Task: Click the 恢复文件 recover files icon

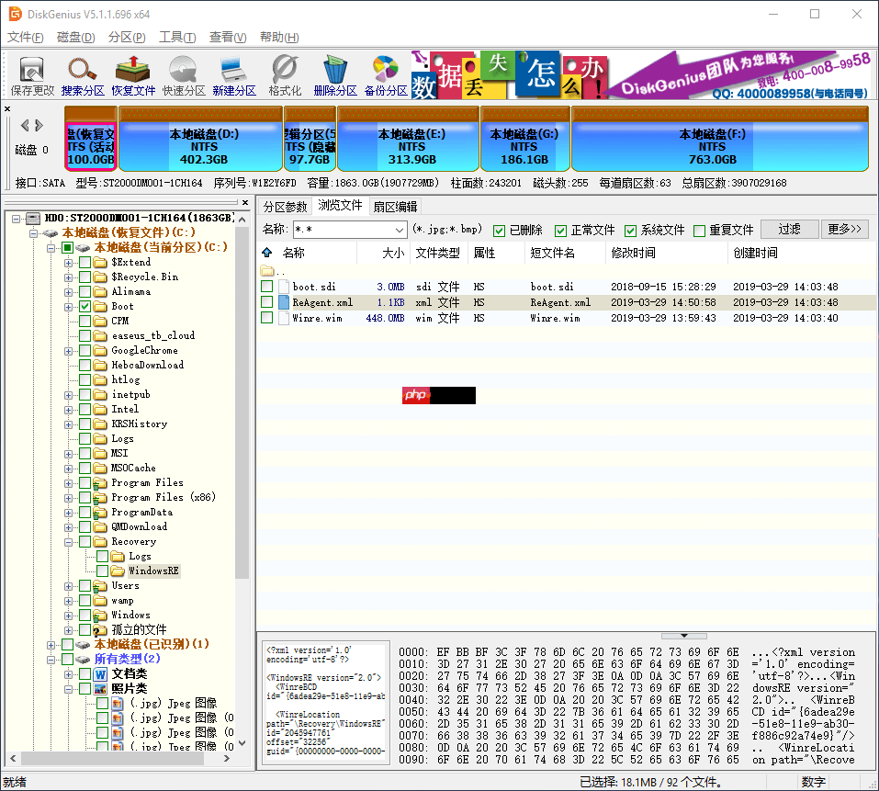Action: (134, 74)
